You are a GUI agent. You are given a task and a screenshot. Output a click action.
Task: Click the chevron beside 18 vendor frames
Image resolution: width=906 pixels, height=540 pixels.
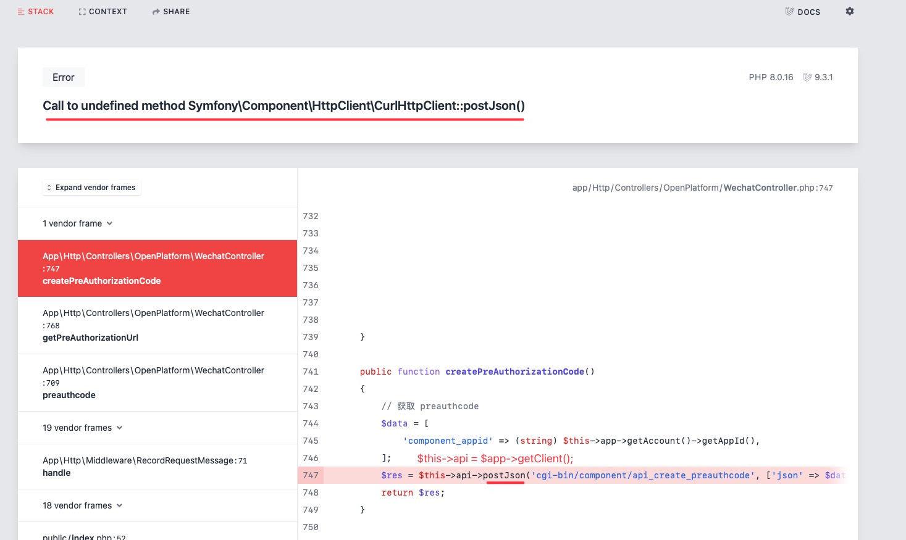pyautogui.click(x=119, y=505)
